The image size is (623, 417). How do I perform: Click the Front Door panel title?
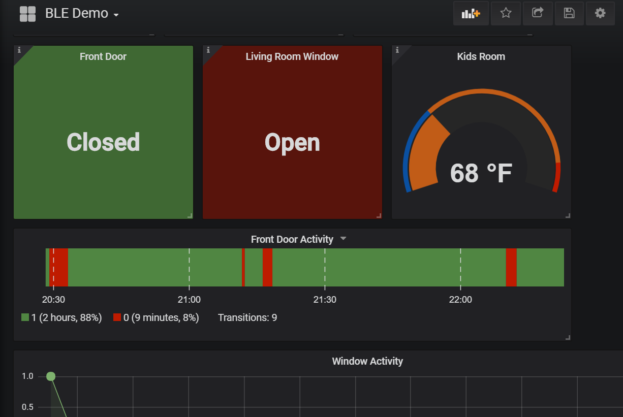(103, 56)
